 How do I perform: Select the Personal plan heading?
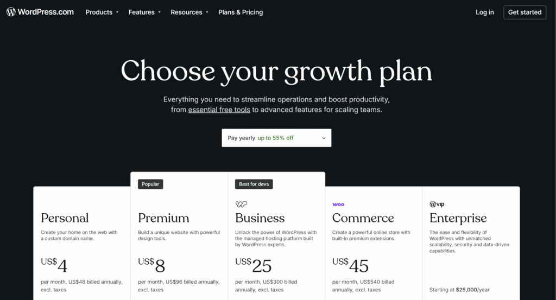coord(65,218)
